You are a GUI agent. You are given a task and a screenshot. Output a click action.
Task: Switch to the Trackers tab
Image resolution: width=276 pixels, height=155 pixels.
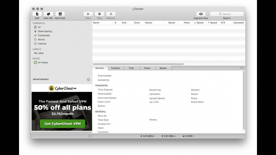(115, 68)
